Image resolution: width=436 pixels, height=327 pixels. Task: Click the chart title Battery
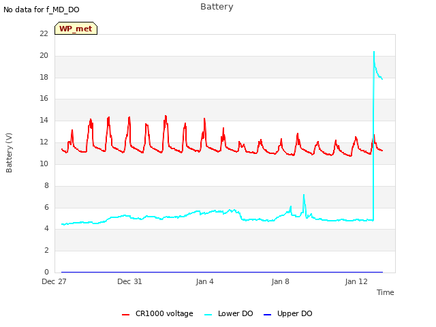click(x=217, y=7)
